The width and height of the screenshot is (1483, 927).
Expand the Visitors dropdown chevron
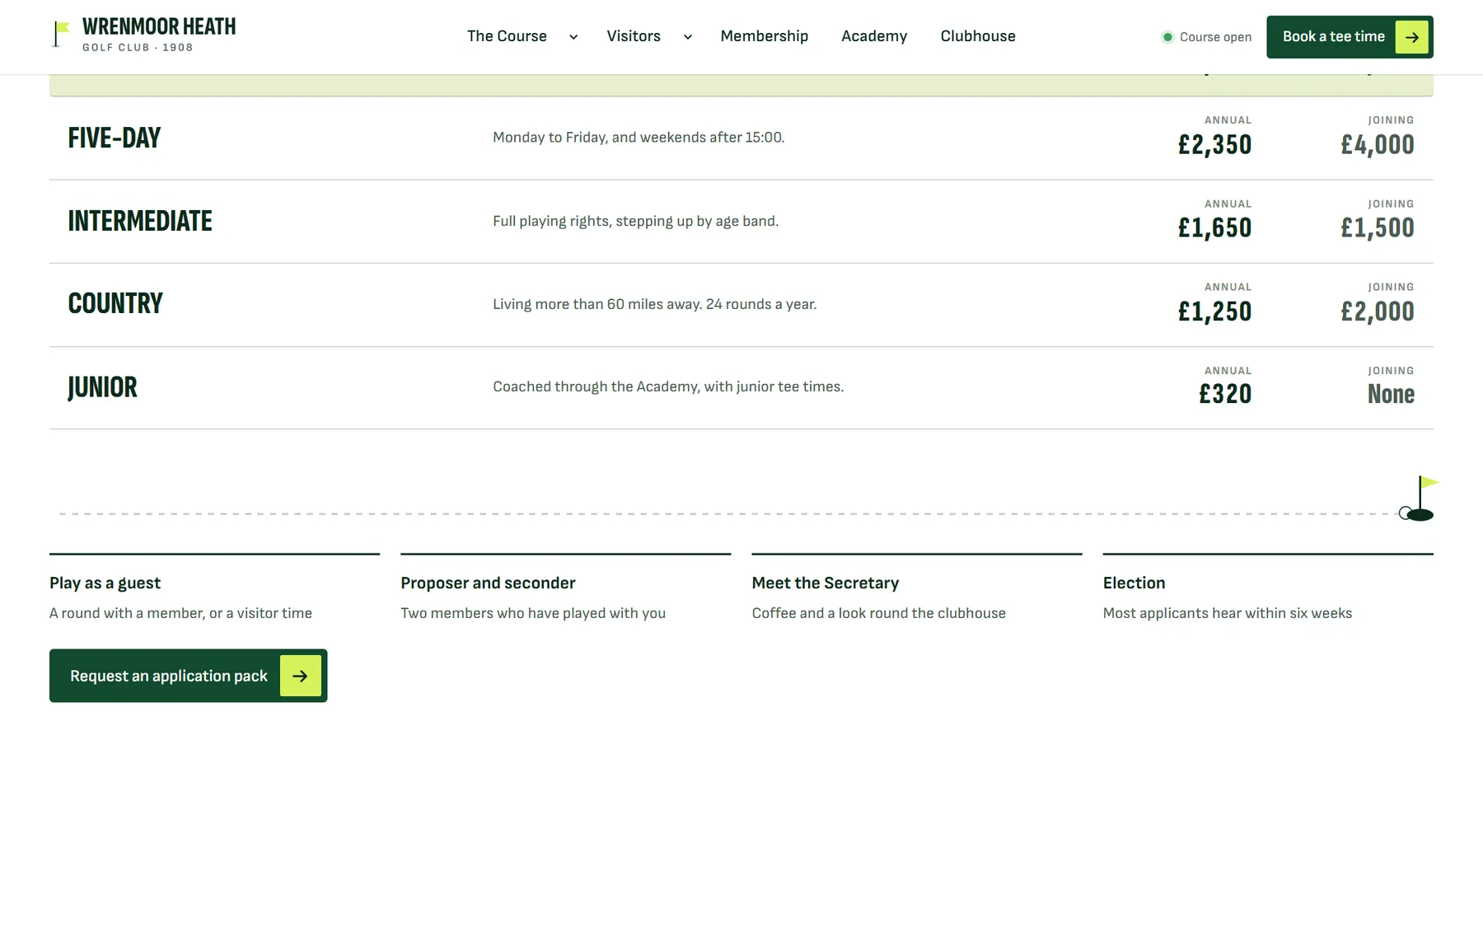688,37
